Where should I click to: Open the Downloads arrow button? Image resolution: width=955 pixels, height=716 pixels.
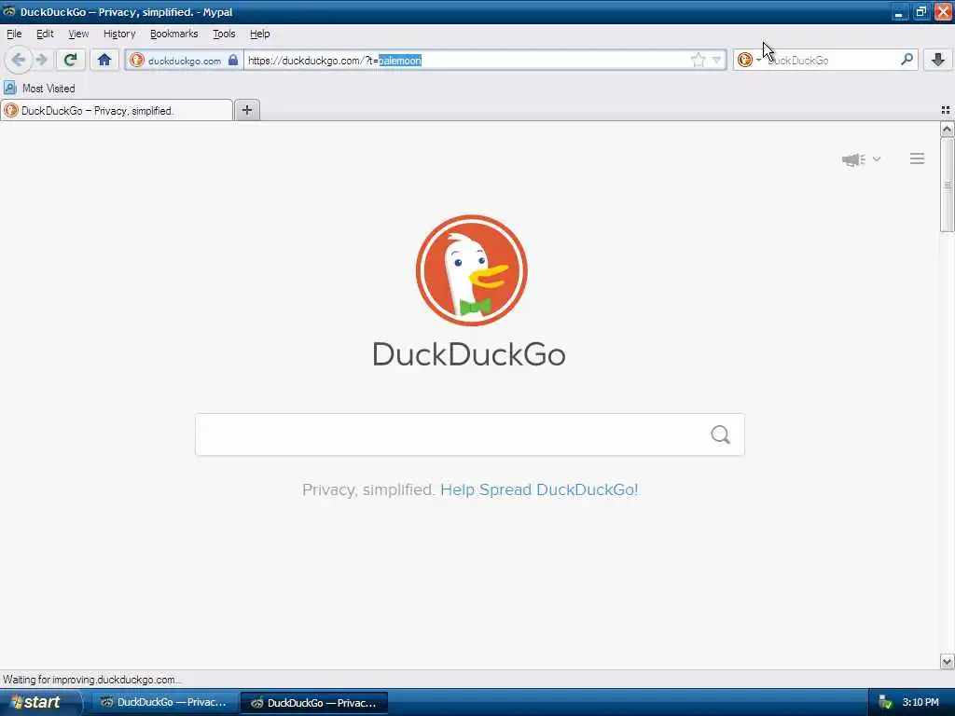coord(938,60)
